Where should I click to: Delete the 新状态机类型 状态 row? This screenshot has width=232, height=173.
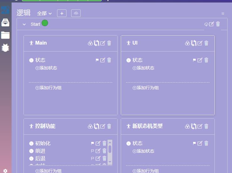click(x=206, y=143)
